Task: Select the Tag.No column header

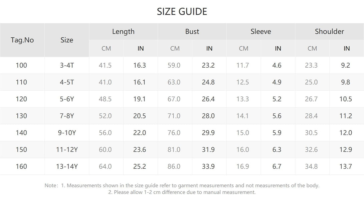Action: (22, 40)
